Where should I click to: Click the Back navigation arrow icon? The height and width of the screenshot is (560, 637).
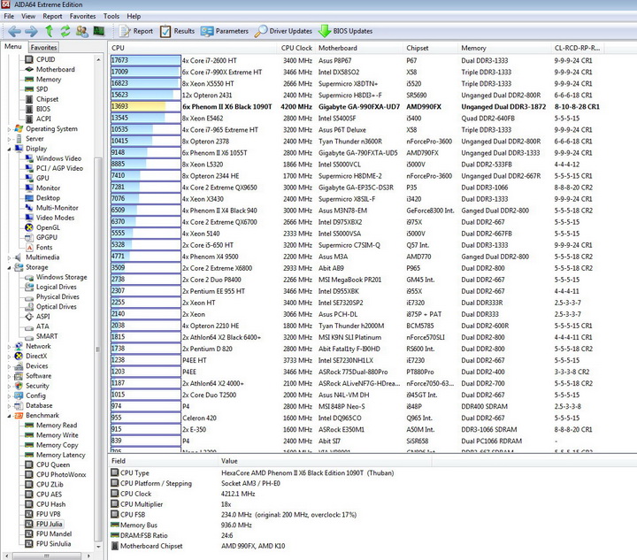[x=14, y=31]
